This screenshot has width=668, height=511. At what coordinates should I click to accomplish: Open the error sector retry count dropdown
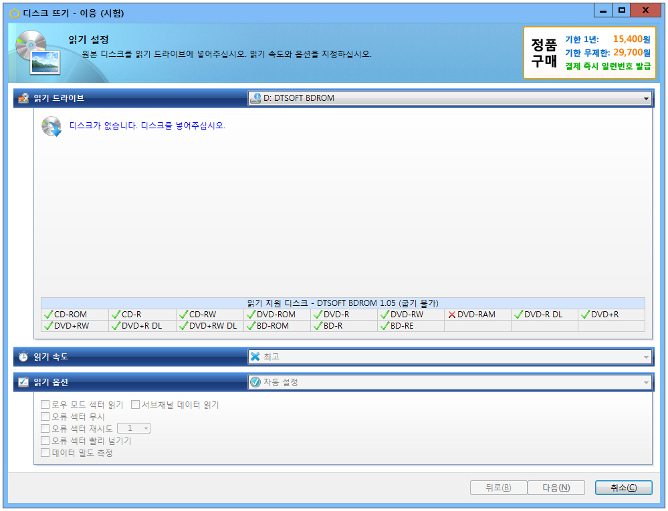(134, 428)
